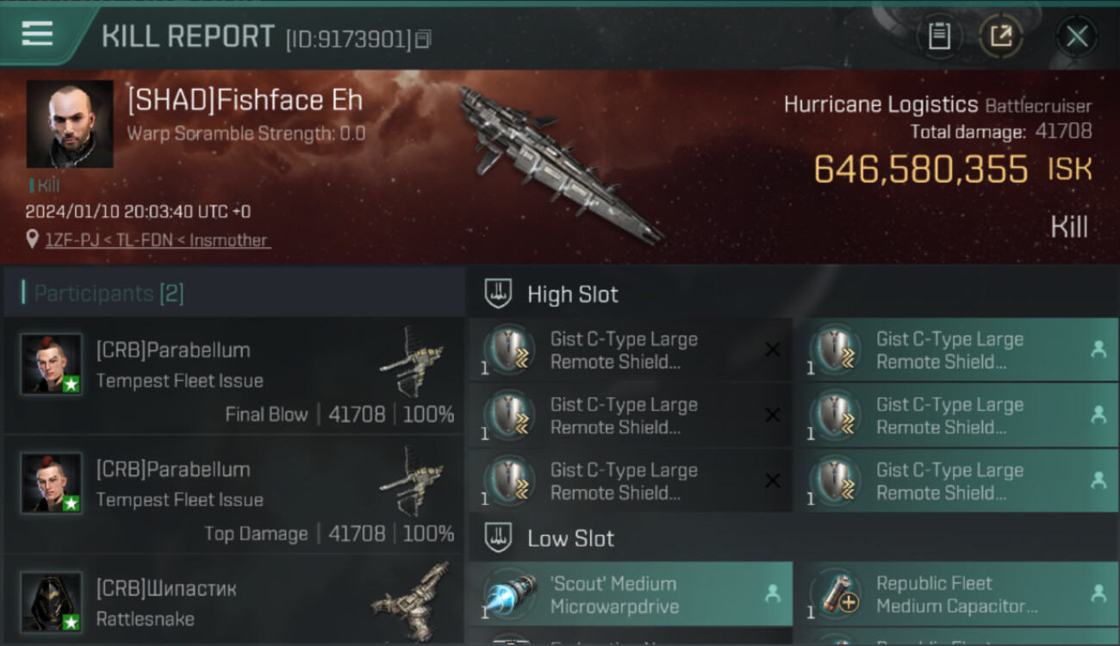The image size is (1120, 646).
Task: Open Parabellum Top Damage participant entry
Action: coord(233,494)
